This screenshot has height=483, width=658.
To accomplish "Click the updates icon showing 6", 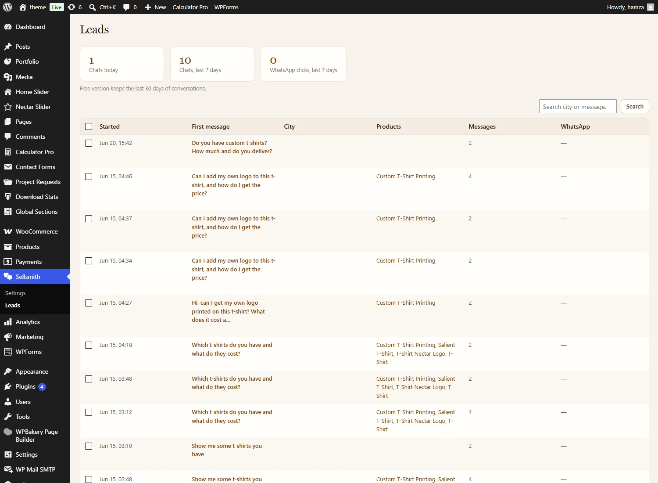I will click(72, 7).
